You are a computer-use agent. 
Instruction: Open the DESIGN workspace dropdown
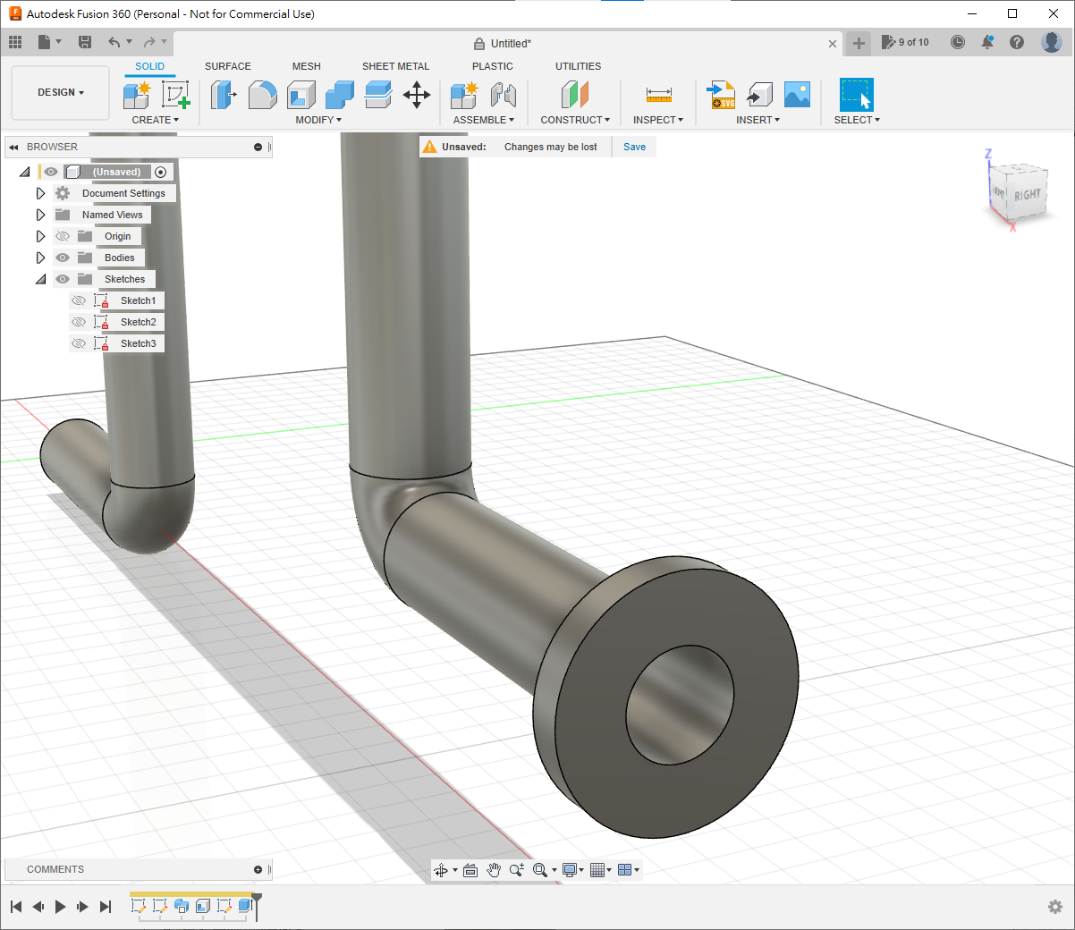[61, 92]
